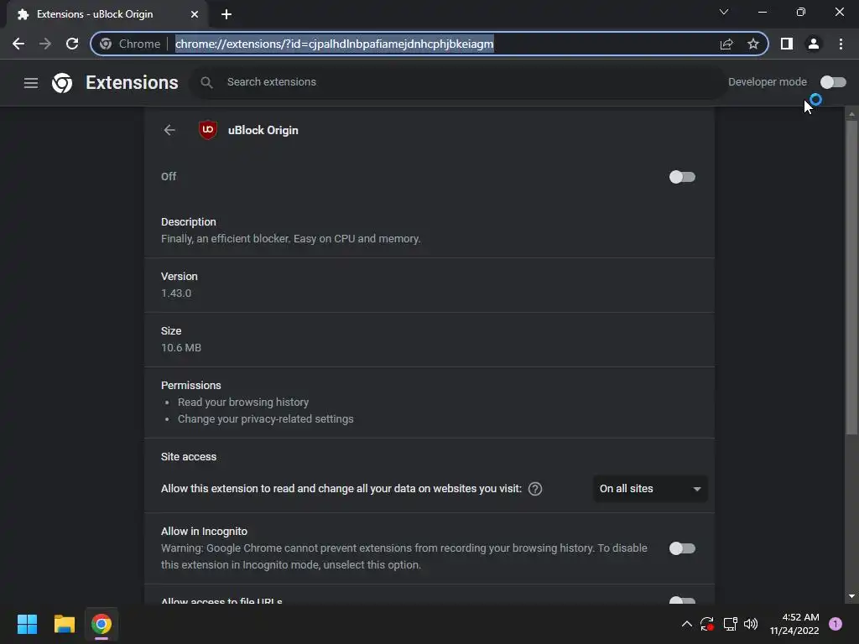Toggle Allow access to file URLs

682,600
